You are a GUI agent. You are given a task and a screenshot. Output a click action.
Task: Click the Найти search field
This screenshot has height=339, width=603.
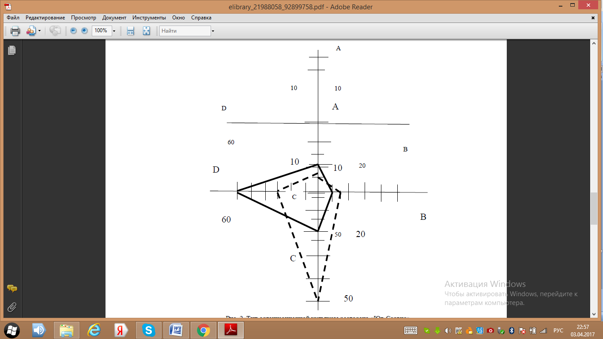tap(185, 31)
